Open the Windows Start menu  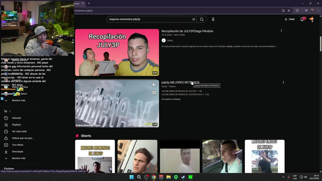pyautogui.click(x=132, y=177)
